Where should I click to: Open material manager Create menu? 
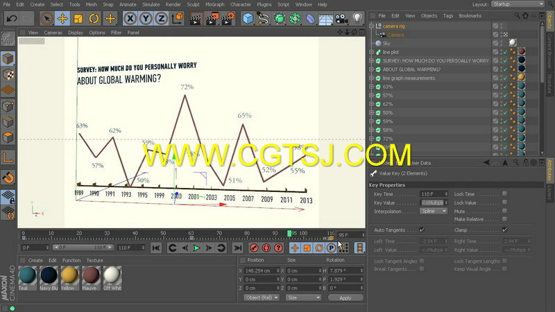coord(35,261)
